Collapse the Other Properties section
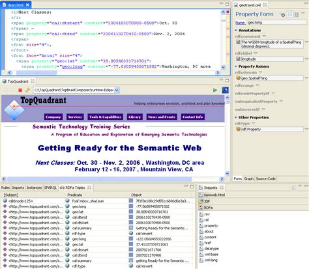This screenshot has width=309, height=269. [x=236, y=117]
